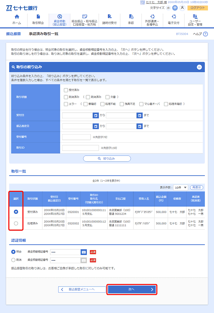Open ユーザー設定・管理 icon
The height and width of the screenshot is (313, 214).
[195, 16]
